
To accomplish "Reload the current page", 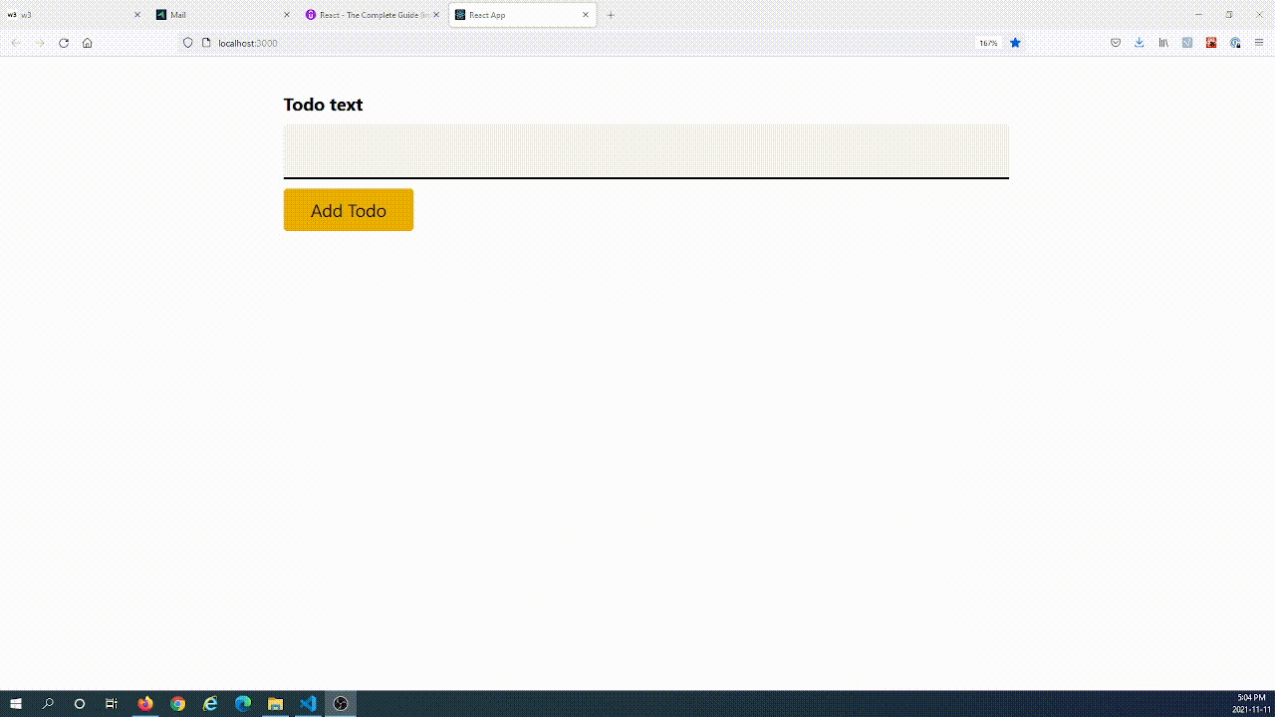I will [64, 43].
